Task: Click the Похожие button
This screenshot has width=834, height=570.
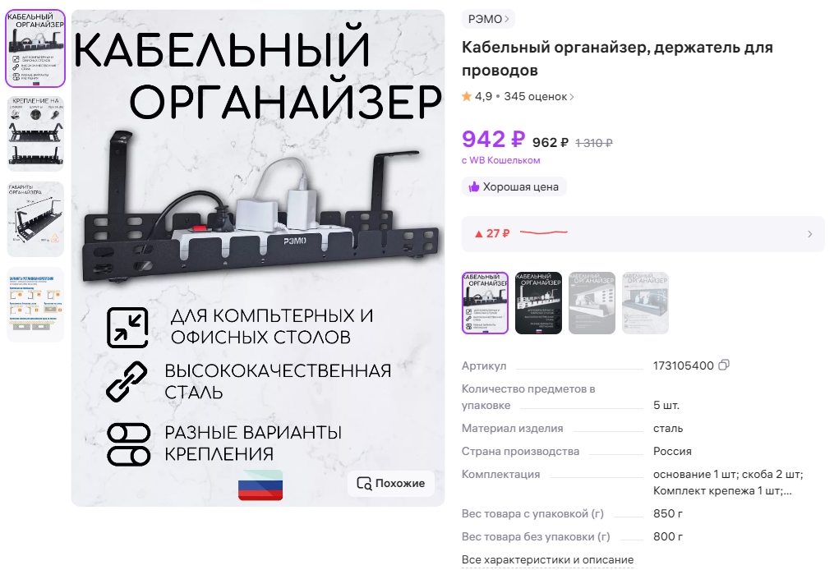Action: [x=391, y=483]
